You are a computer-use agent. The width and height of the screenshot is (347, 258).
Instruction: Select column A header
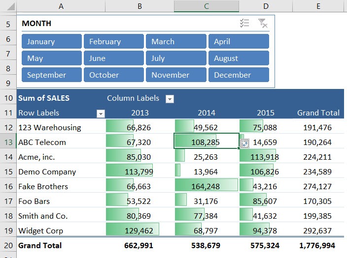coord(61,6)
